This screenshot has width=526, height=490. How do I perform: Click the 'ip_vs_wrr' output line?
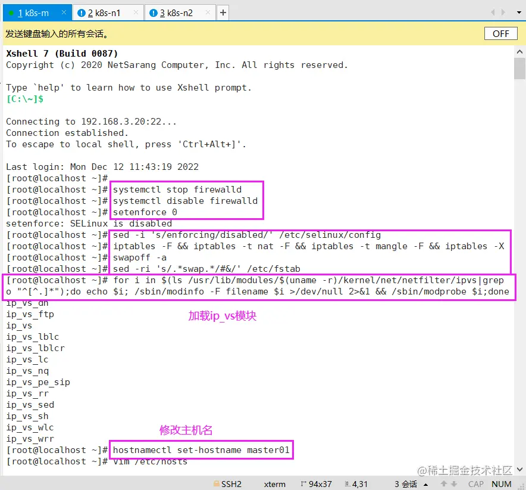pos(30,439)
